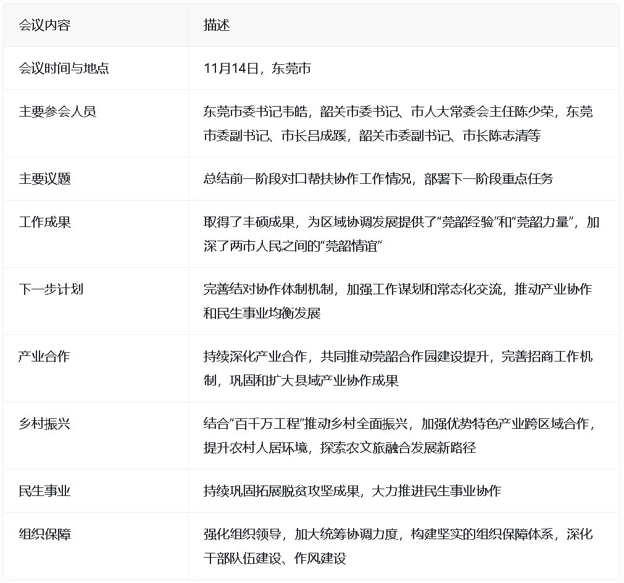Select the 主要议题 row label
This screenshot has height=583, width=624.
pyautogui.click(x=44, y=179)
